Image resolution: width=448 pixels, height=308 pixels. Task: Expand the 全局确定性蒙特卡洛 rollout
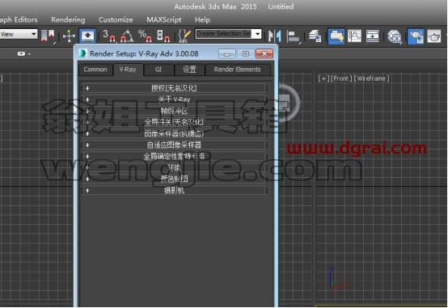coord(175,156)
